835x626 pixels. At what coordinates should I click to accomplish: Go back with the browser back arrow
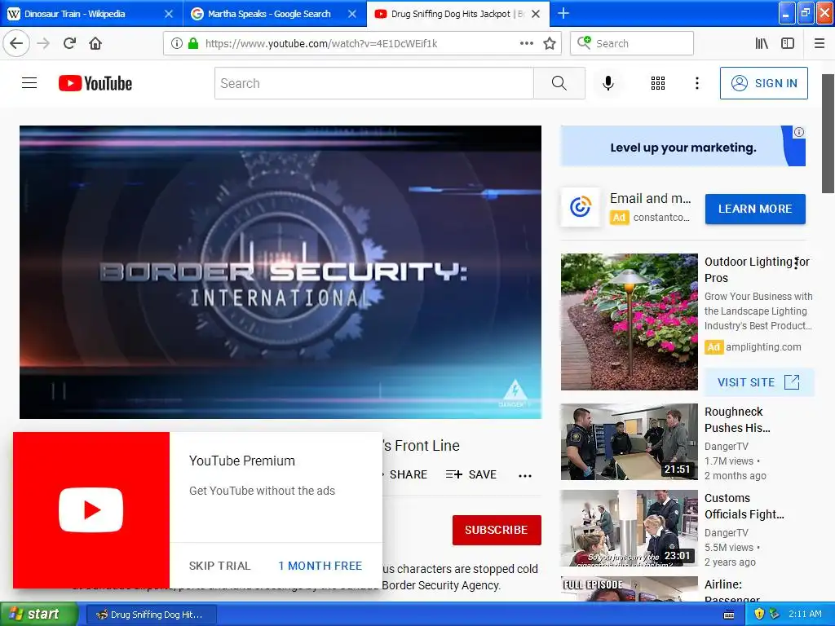pos(16,43)
